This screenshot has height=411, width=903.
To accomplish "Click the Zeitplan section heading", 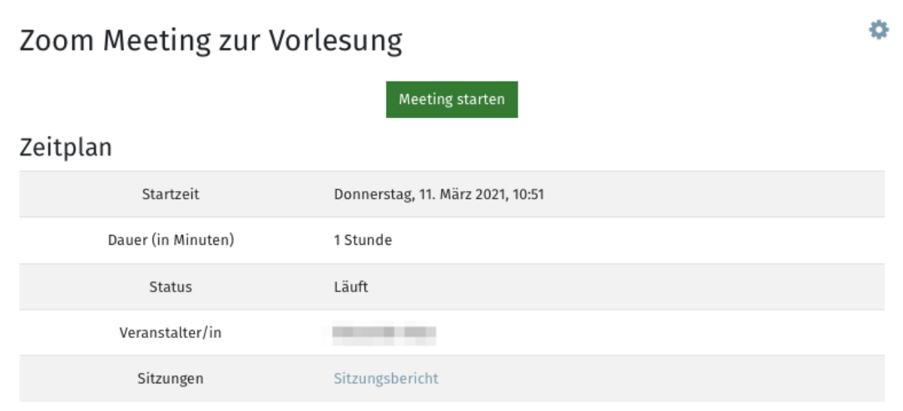I will click(65, 147).
